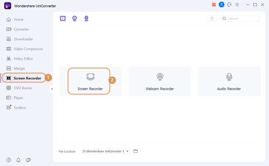
Task: Click the microphone audio record toolbar icon
Action: coord(86,19)
